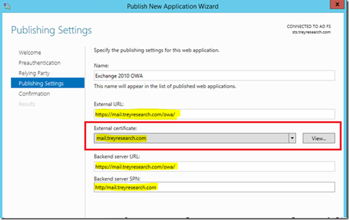Screen dimensions: 349x220
Task: Open the External certificate dropdown arrow
Action: click(x=292, y=138)
